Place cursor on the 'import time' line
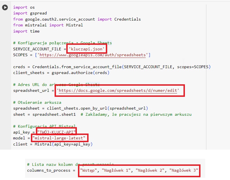230x180 pixels. pos(26,31)
